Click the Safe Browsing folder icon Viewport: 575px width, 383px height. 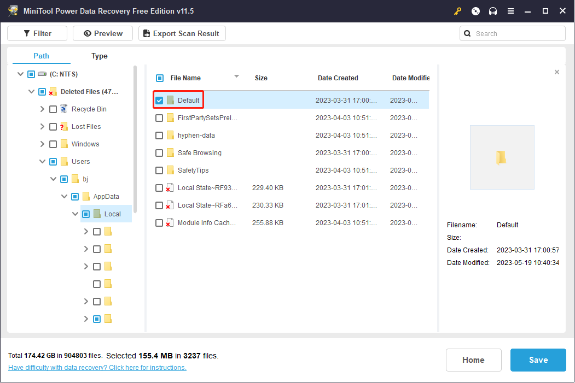click(170, 152)
